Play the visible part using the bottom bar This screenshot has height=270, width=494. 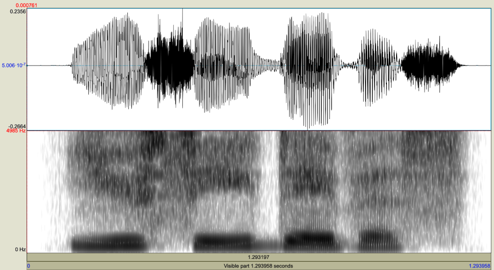[258, 266]
